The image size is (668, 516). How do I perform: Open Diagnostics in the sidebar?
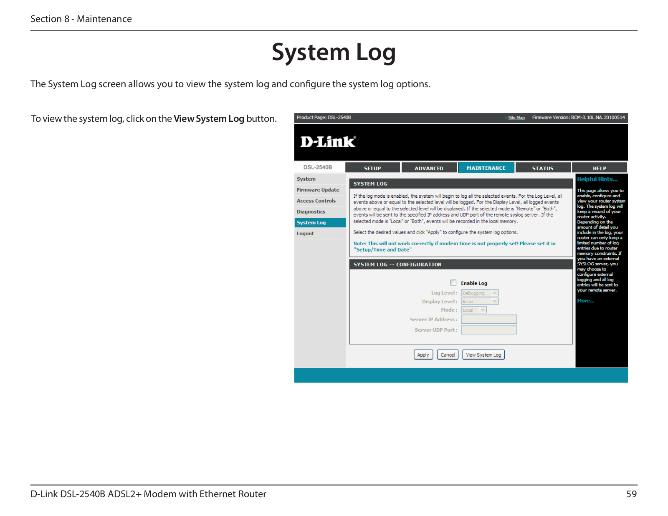[x=320, y=211]
